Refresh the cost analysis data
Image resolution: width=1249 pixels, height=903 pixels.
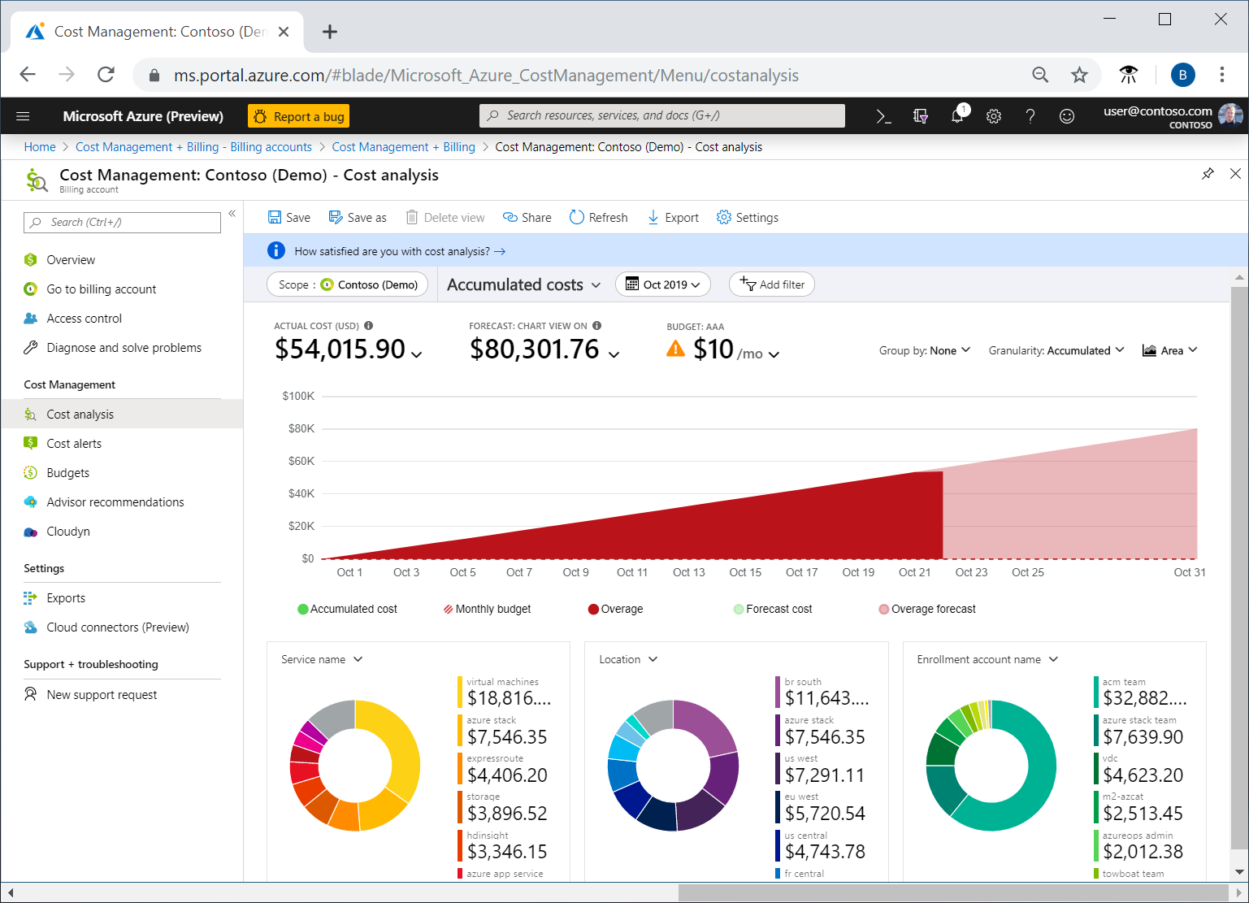[599, 217]
